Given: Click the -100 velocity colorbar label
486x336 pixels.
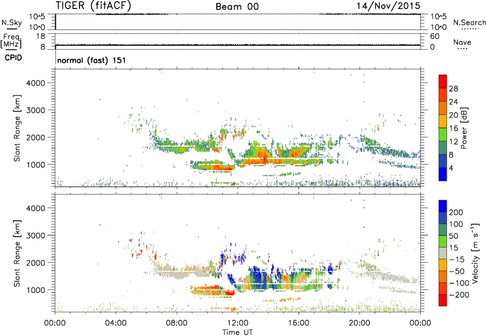Looking at the screenshot, I should [459, 283].
